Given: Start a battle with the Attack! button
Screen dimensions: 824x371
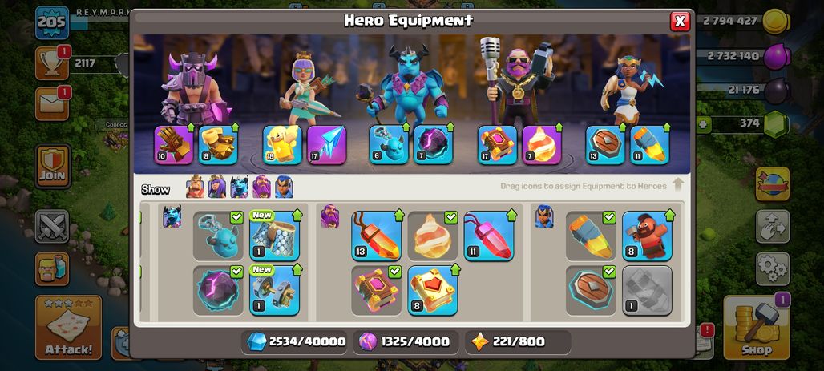Looking at the screenshot, I should (68, 328).
